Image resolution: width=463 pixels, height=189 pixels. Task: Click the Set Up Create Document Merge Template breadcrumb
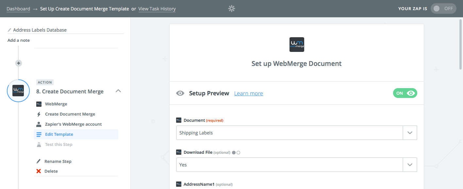pyautogui.click(x=85, y=9)
